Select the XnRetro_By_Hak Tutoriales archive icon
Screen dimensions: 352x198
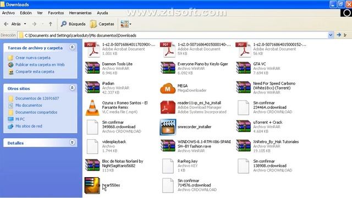(x=243, y=146)
